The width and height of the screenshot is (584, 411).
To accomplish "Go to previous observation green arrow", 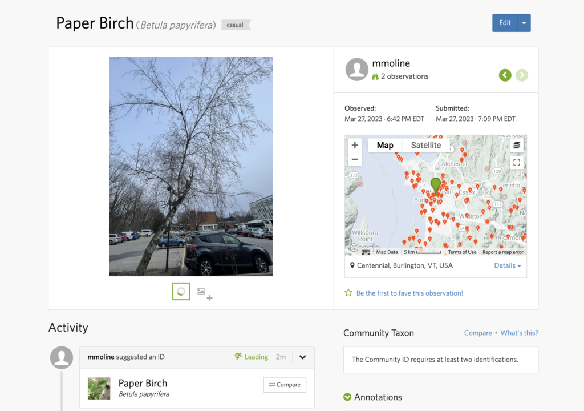I will [505, 75].
